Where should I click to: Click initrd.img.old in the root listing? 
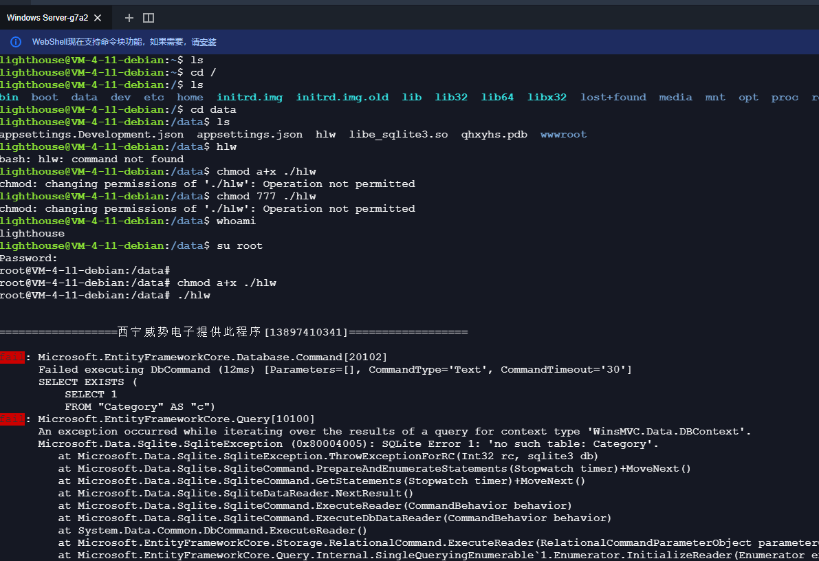pyautogui.click(x=342, y=97)
